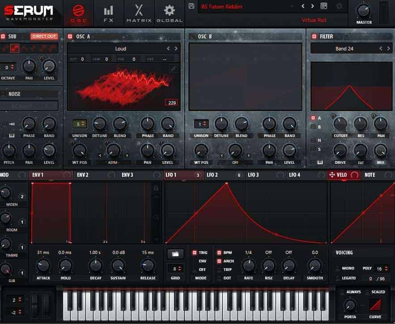
Task: Select the ENV 3 tab
Action: [140, 174]
